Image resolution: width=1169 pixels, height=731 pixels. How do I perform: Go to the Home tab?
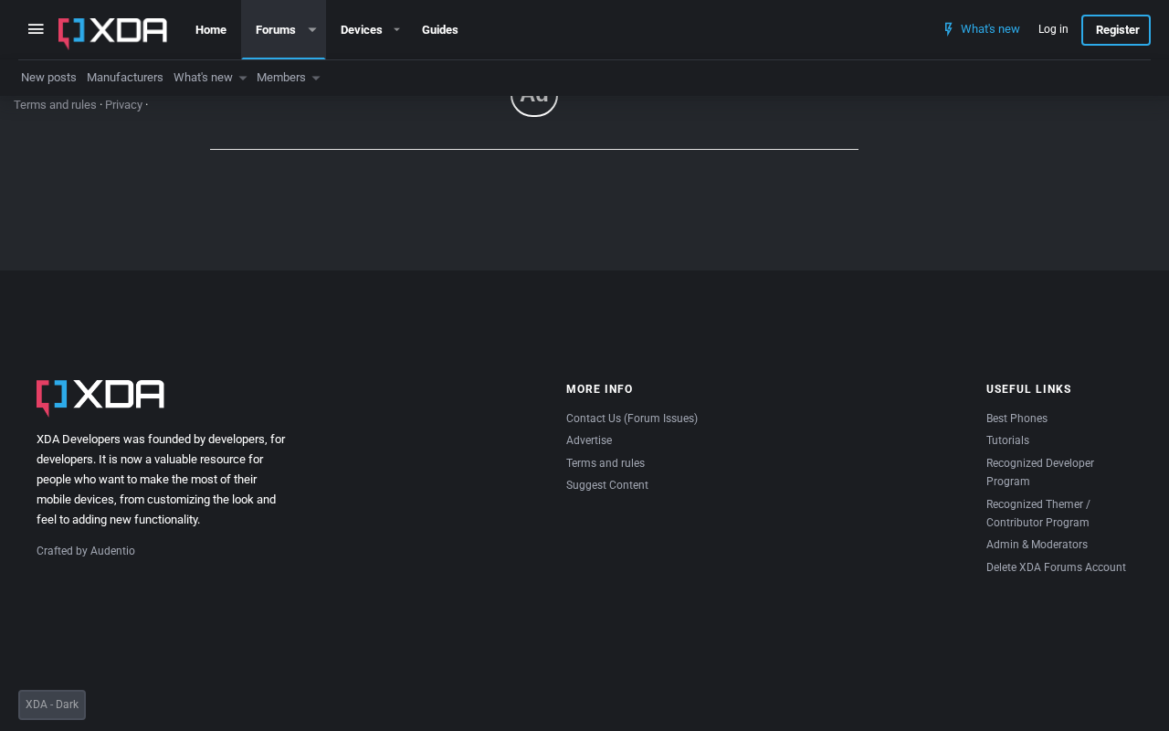(x=211, y=30)
